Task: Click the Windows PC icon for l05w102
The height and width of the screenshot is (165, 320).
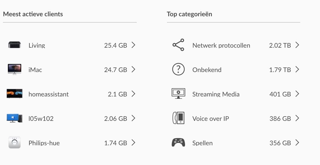Action: tap(14, 118)
